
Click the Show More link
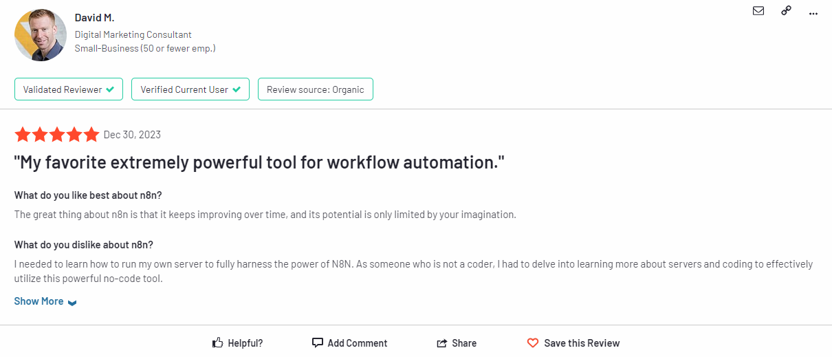[x=39, y=301]
